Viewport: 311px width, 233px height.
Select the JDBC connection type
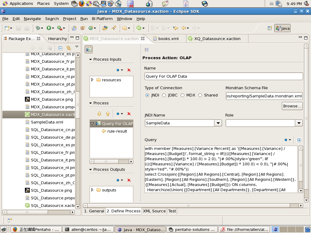pos(164,95)
